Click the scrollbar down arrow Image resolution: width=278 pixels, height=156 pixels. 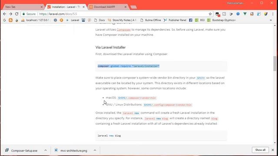[x=275, y=143]
